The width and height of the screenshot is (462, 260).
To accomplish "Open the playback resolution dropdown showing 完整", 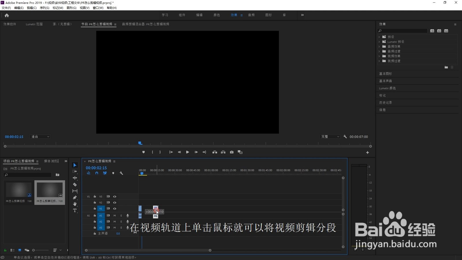I will (x=330, y=136).
